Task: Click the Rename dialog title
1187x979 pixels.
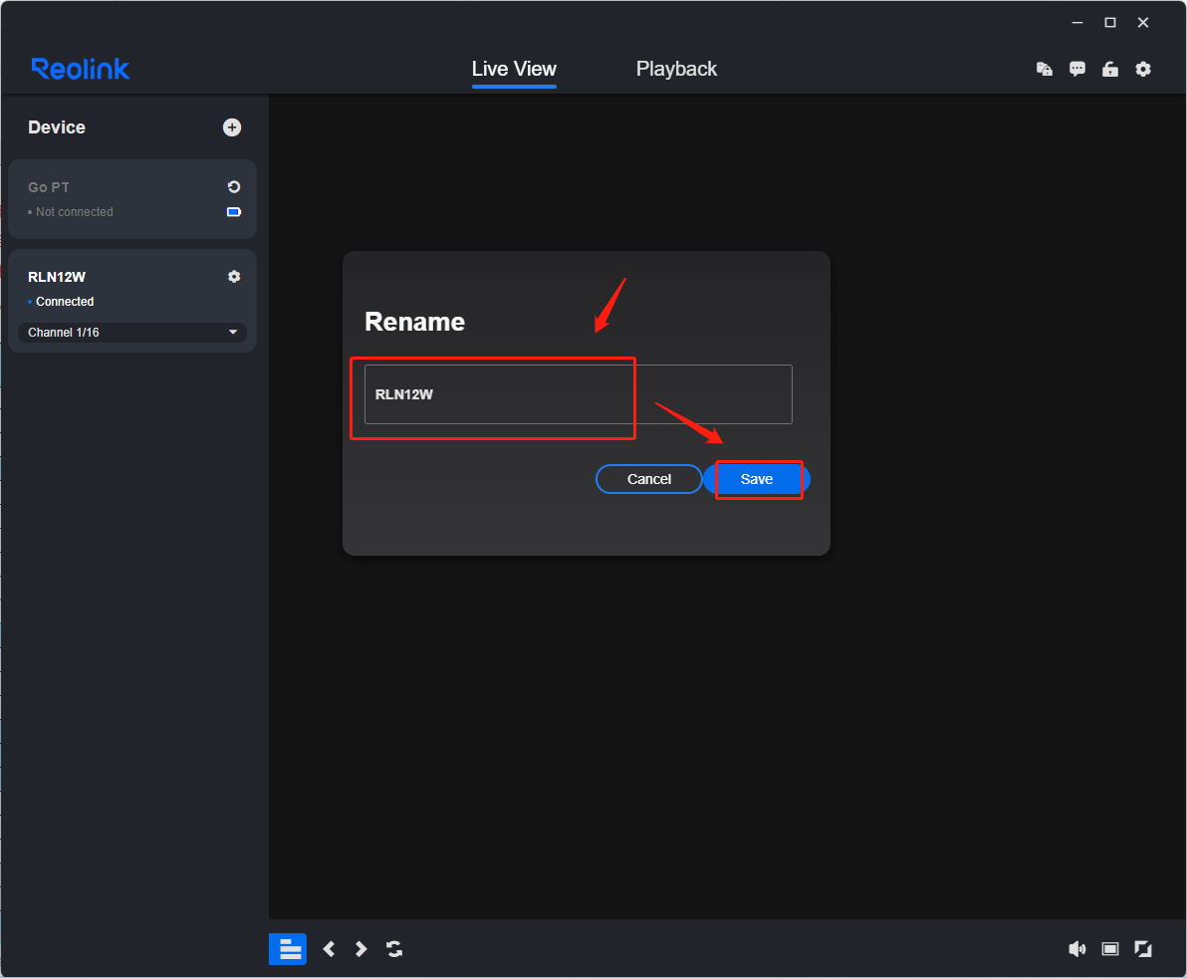Action: click(x=415, y=322)
